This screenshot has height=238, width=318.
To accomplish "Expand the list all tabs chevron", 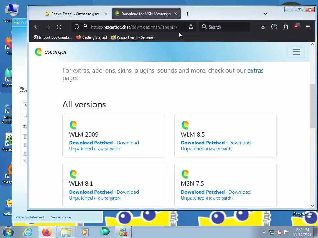I will (x=266, y=14).
